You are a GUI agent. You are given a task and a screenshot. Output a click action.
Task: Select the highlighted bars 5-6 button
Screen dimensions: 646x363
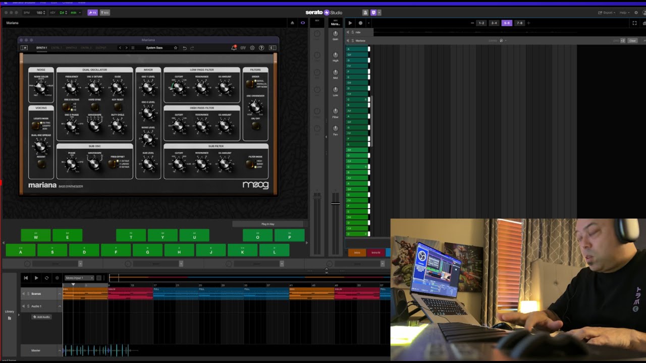coord(506,23)
